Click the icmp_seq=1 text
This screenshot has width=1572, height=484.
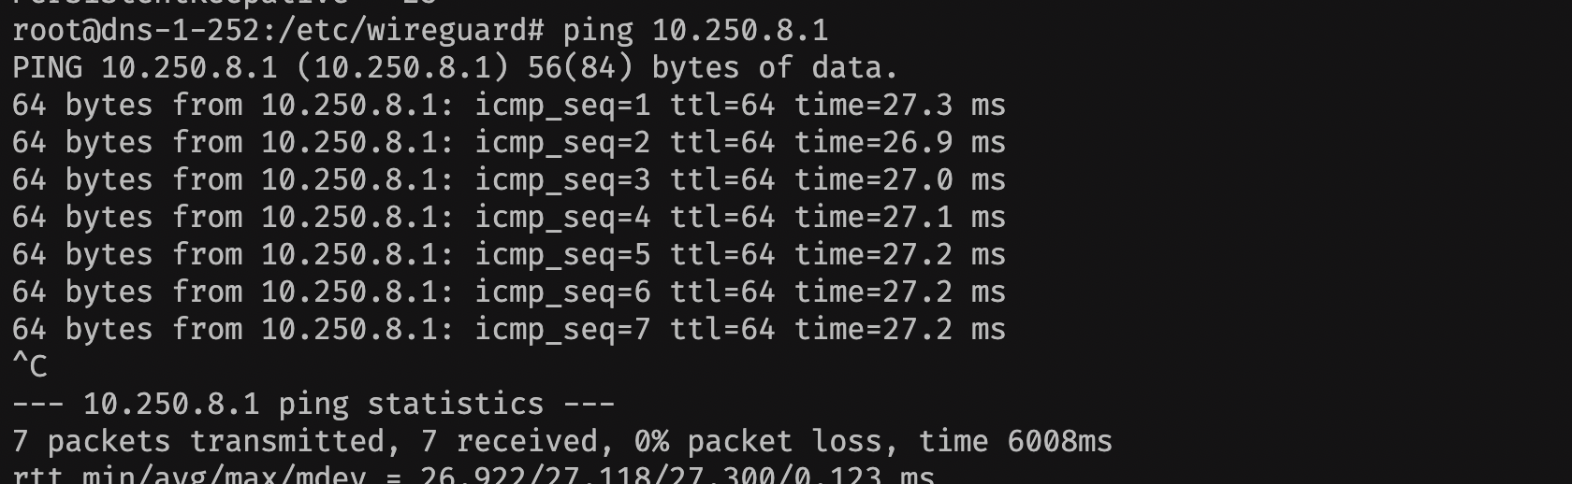coord(562,106)
